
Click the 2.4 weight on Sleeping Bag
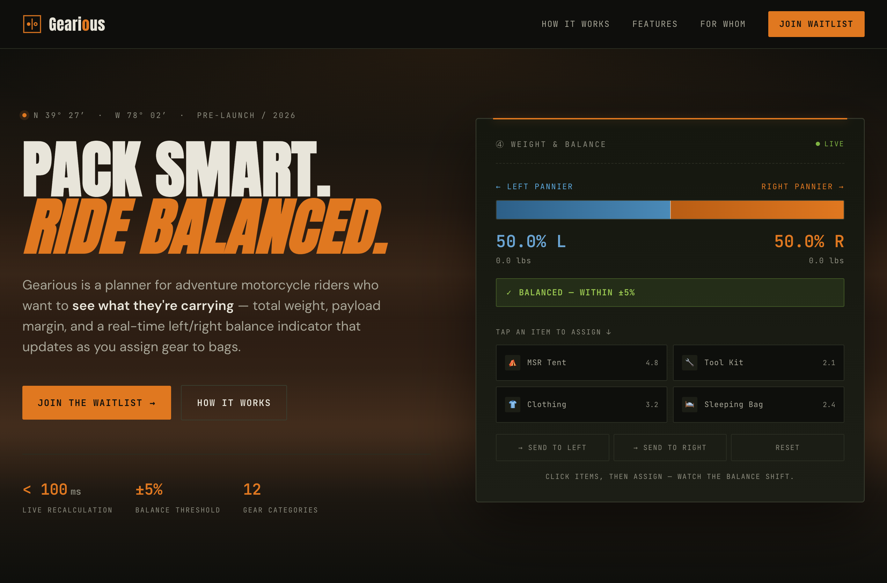pos(829,405)
